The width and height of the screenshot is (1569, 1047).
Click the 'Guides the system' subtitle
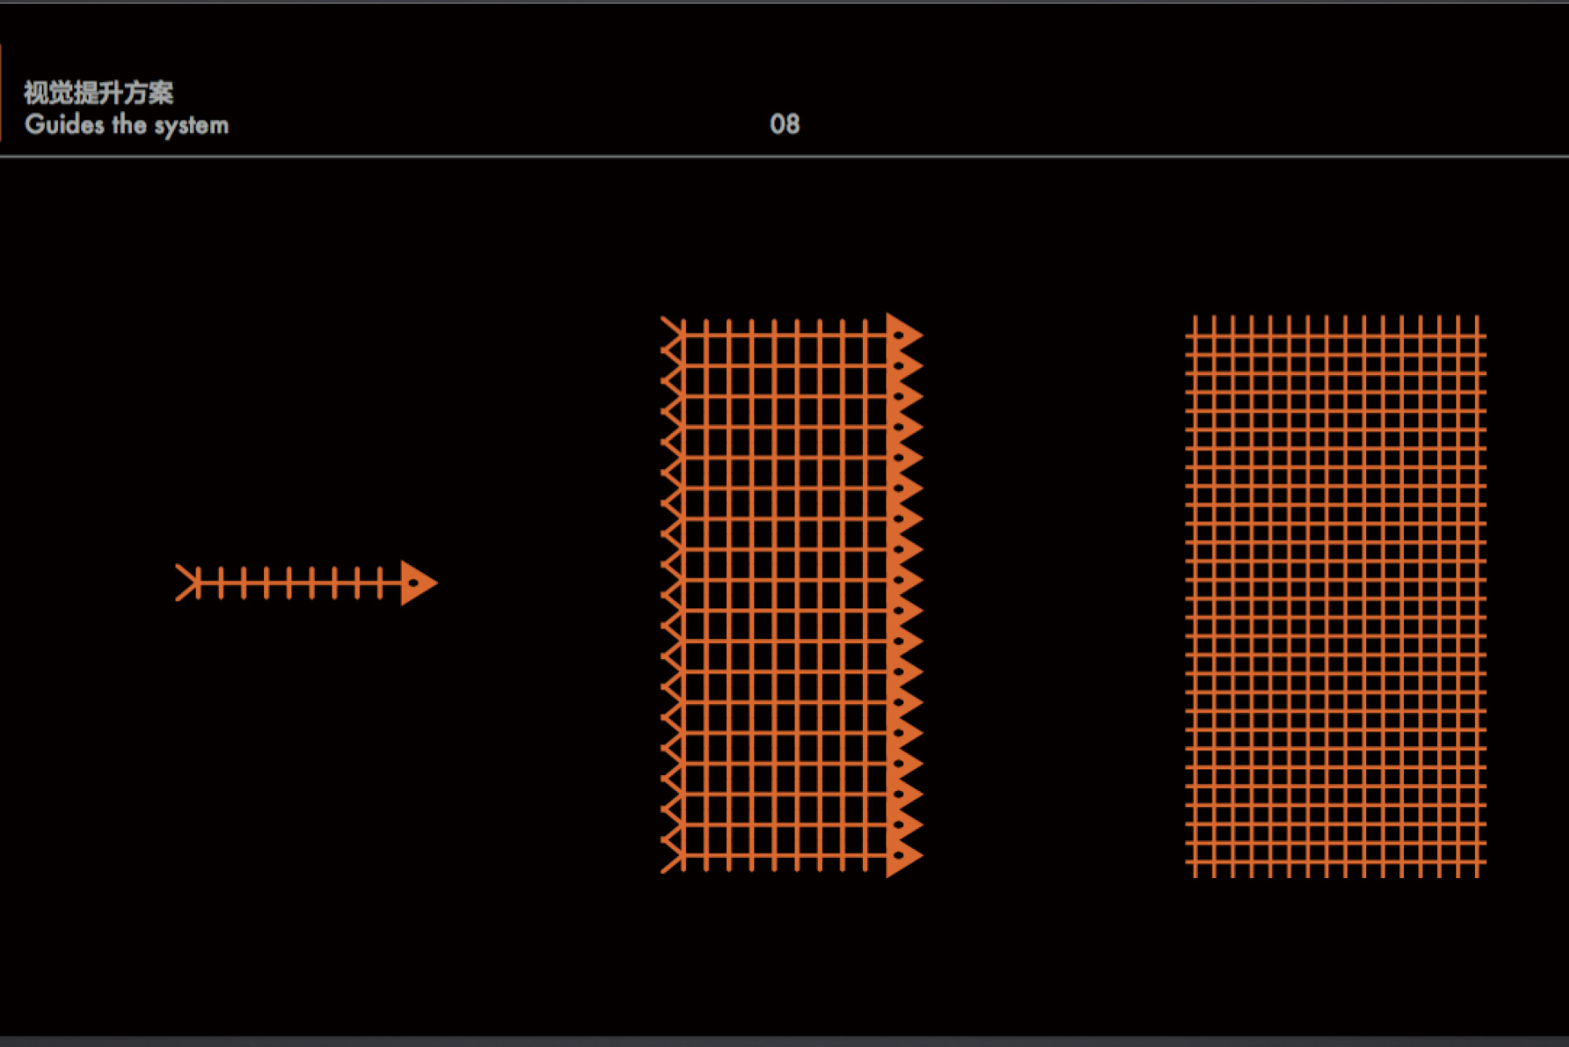point(127,125)
